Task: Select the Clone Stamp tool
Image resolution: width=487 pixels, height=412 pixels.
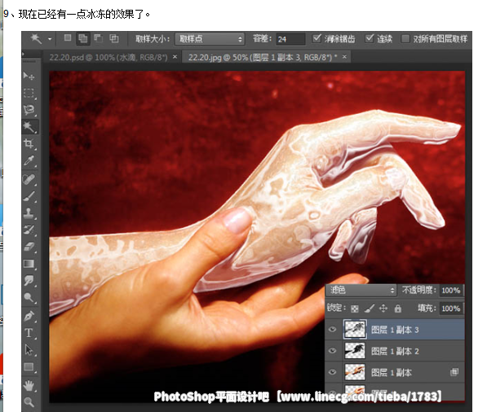Action: pos(29,213)
